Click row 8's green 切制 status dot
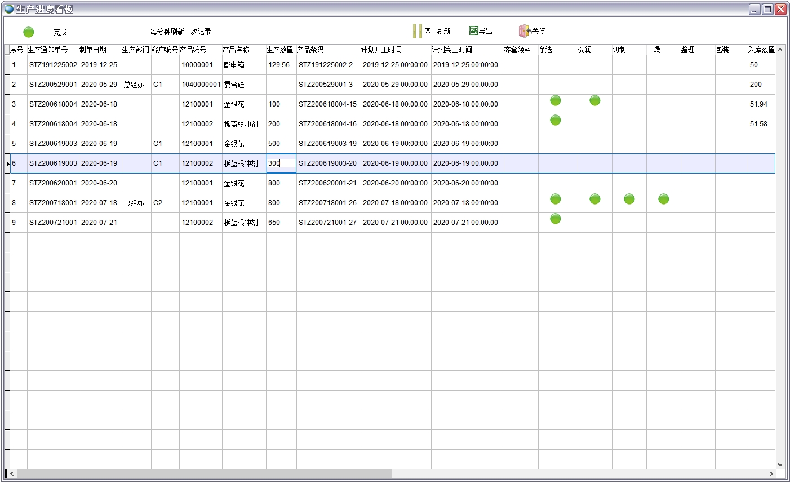This screenshot has width=790, height=483. click(x=629, y=199)
